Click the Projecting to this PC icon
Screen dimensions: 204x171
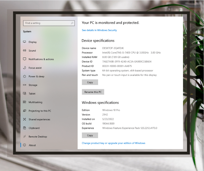click(x=25, y=111)
